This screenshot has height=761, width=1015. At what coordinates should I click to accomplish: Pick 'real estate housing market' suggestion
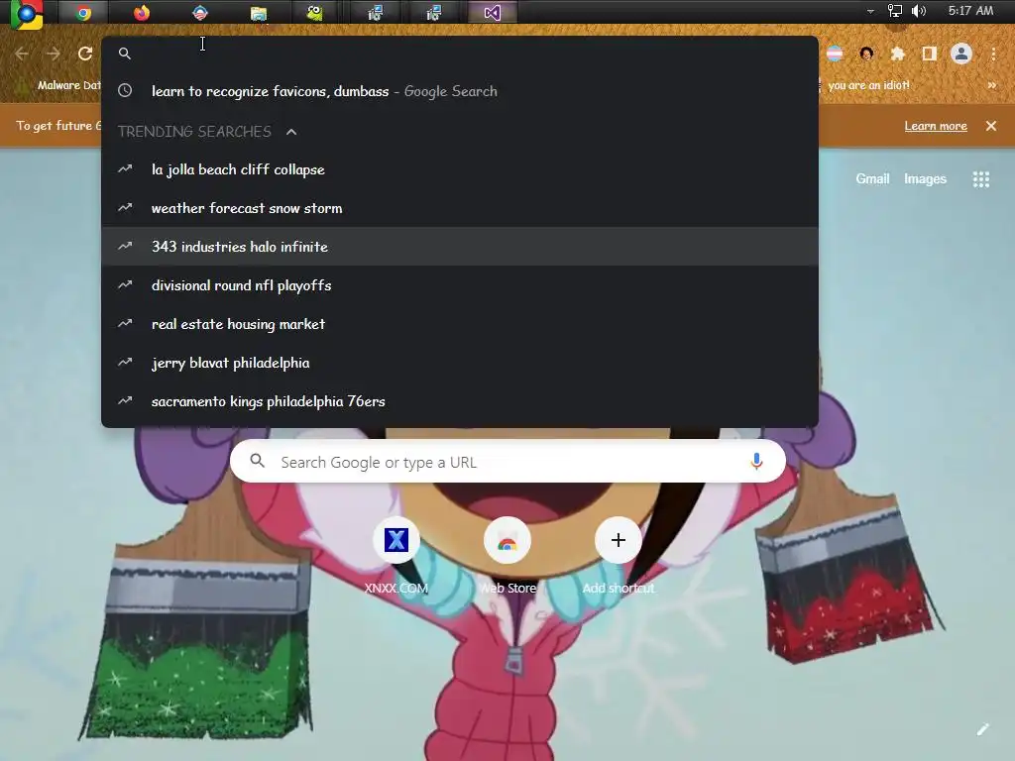(460, 324)
